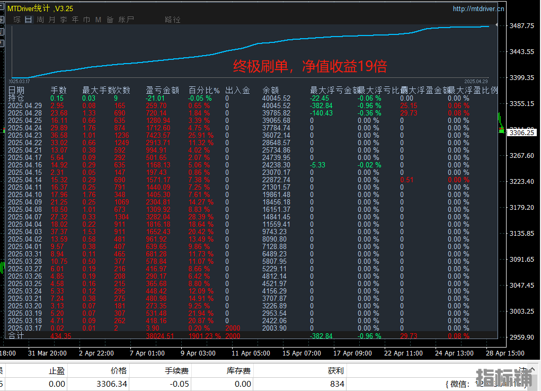Click the 31 Mar 20:00 time axis label
Viewport: 541px width, 391px height.
[47, 353]
